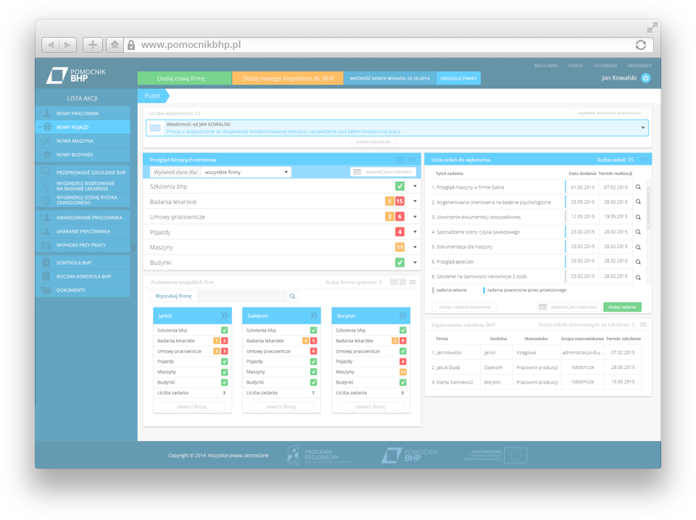Click the magnifier for task Przegląd apteczek
Viewport: 696px width, 520px height.
pos(638,262)
